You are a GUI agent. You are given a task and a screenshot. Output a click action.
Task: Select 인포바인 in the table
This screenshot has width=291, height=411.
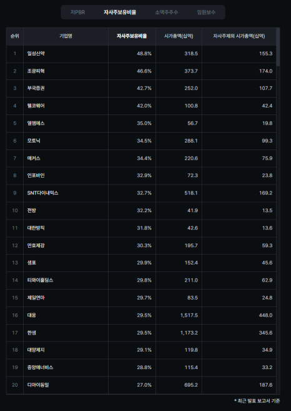[36, 175]
